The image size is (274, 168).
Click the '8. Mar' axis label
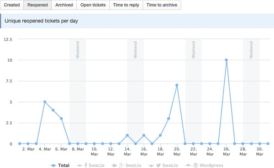tap(78, 149)
